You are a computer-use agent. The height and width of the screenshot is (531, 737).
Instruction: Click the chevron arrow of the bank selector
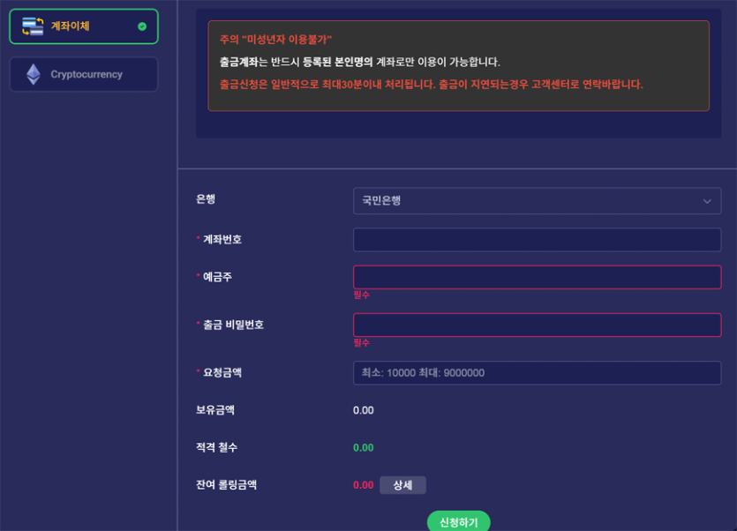tap(707, 201)
